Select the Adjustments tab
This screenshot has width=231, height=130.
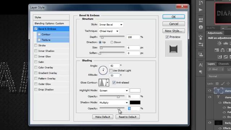click(215, 33)
